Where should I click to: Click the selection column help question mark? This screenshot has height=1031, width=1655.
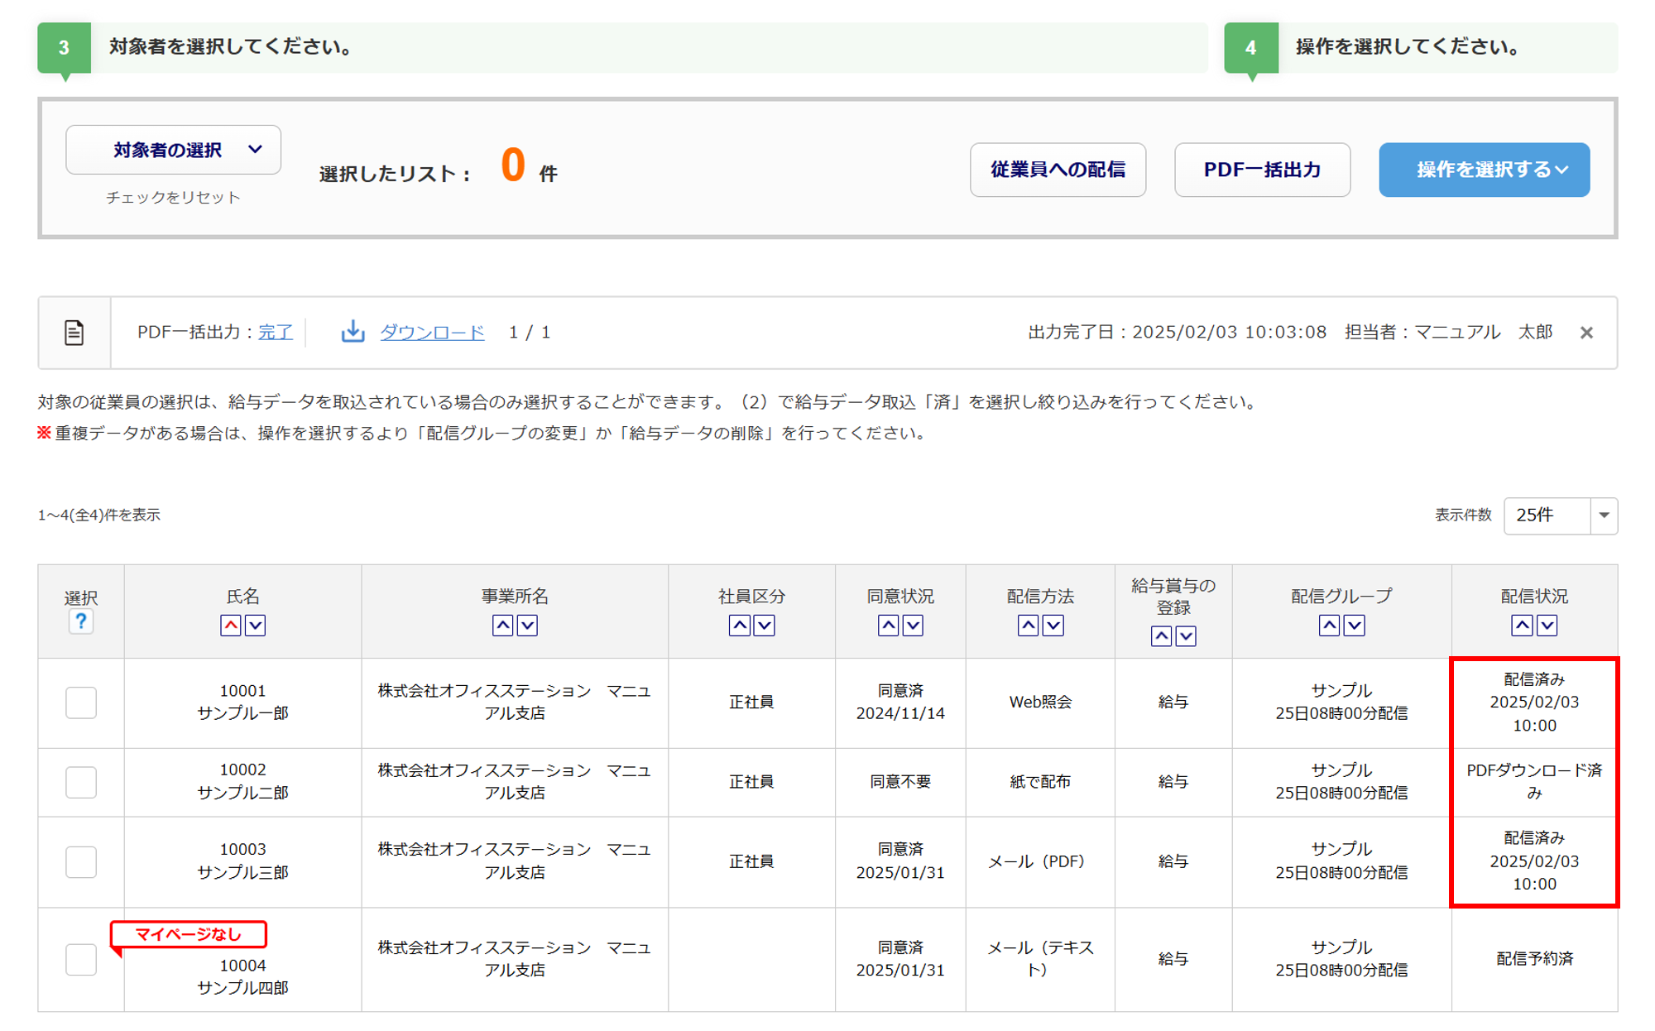(80, 621)
